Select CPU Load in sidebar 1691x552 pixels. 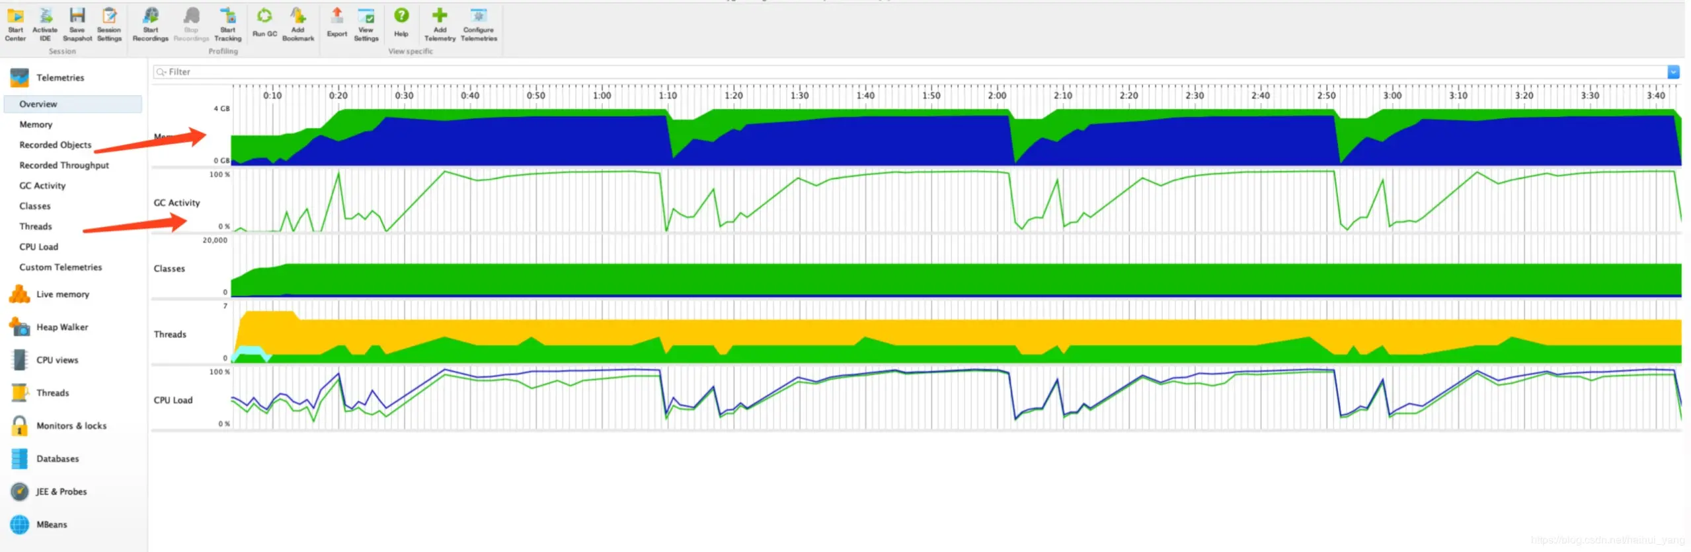pyautogui.click(x=39, y=248)
